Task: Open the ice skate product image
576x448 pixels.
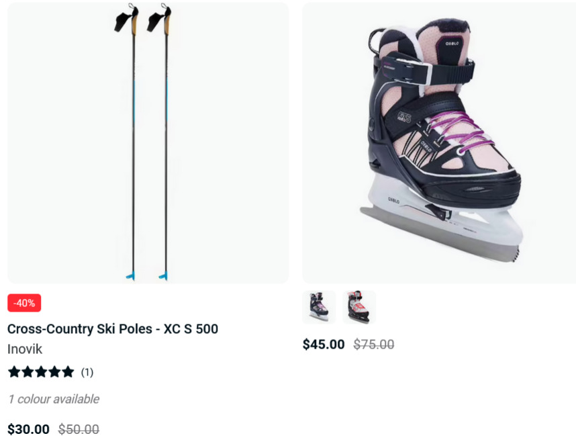Action: click(x=439, y=143)
